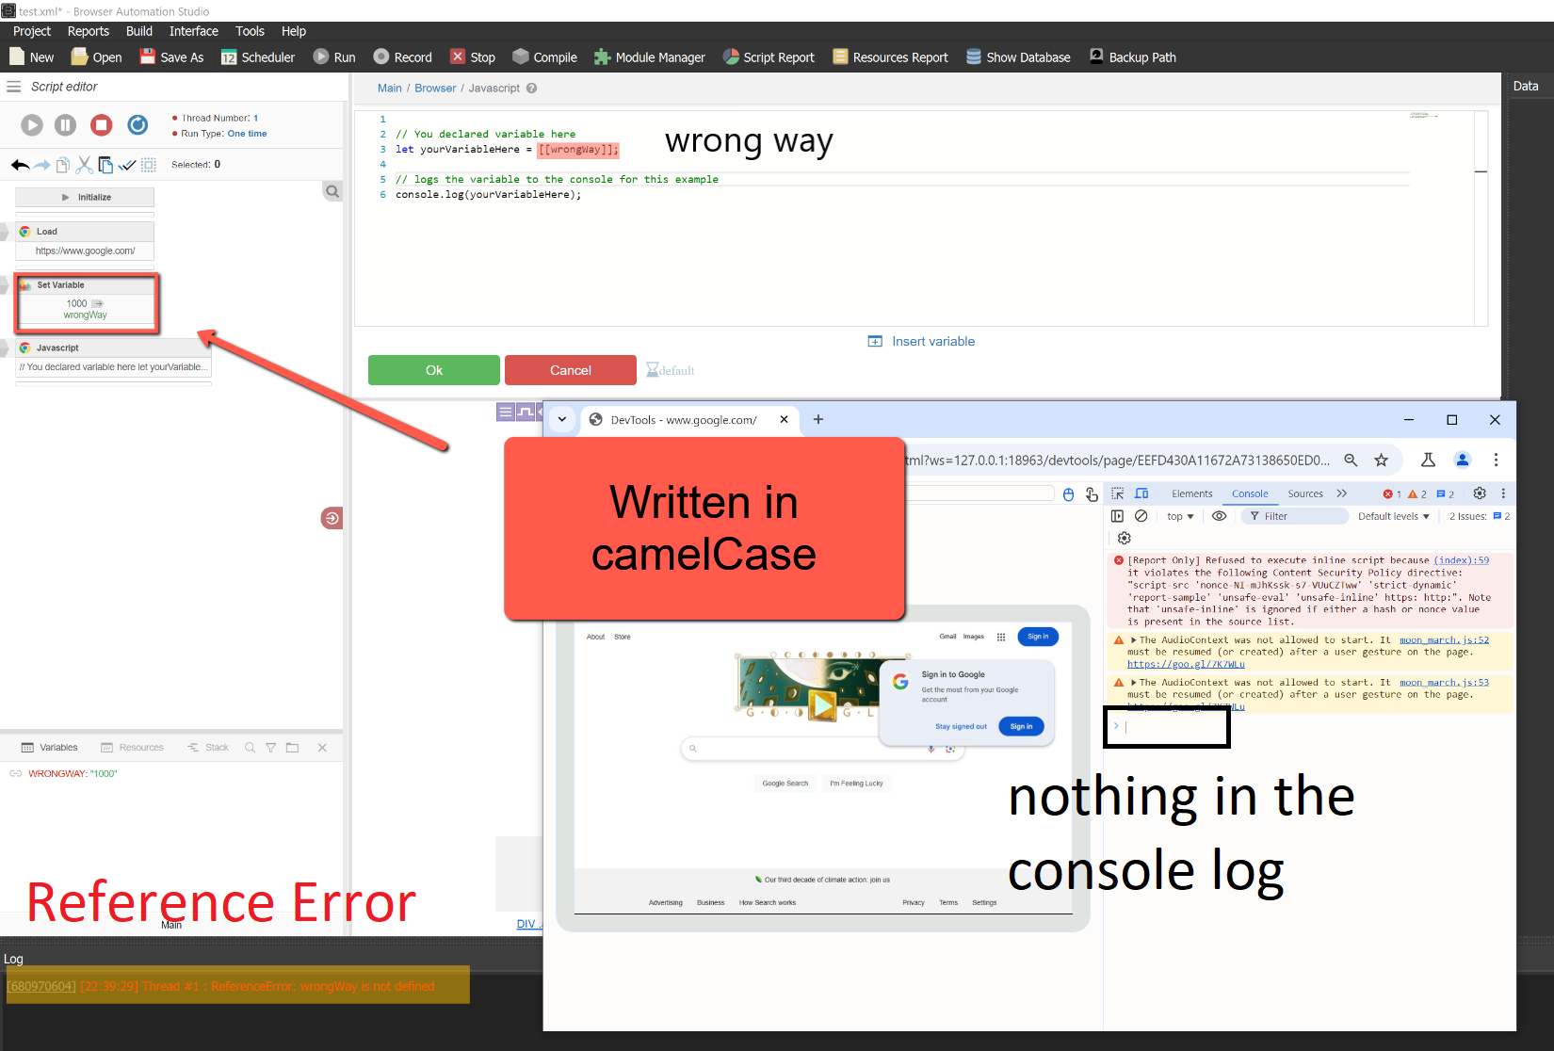This screenshot has width=1554, height=1051.
Task: Click the Undo arrow in script editor
Action: [20, 166]
